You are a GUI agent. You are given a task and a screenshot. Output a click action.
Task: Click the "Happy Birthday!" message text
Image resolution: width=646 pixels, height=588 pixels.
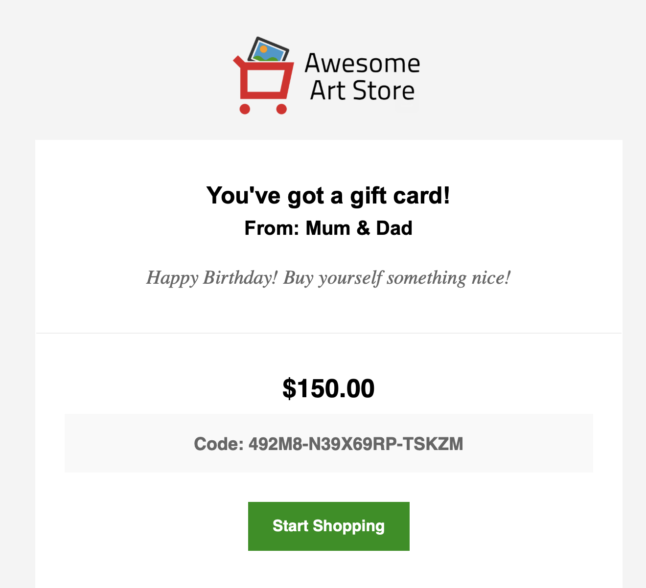click(x=212, y=278)
